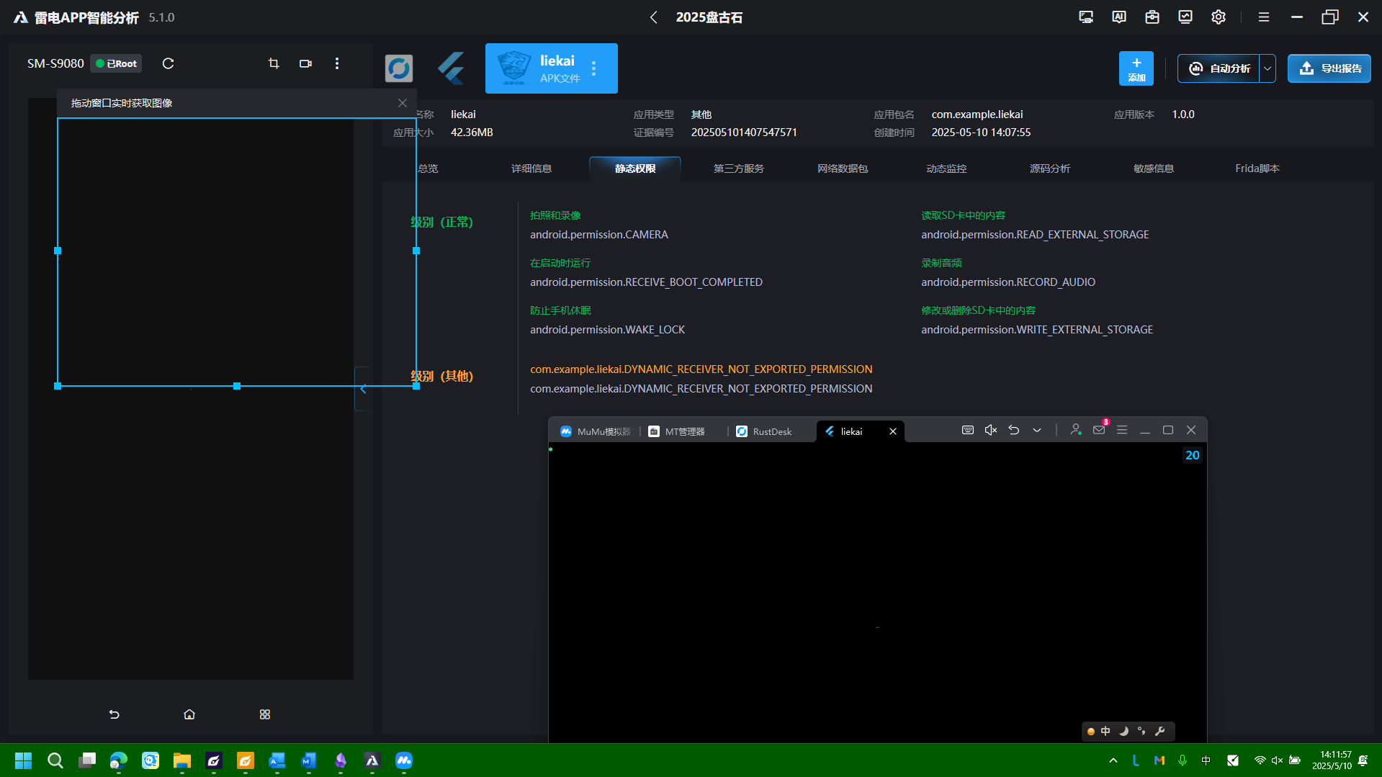Open the chart monitor icon in title bar
This screenshot has height=777, width=1382.
(x=1185, y=17)
